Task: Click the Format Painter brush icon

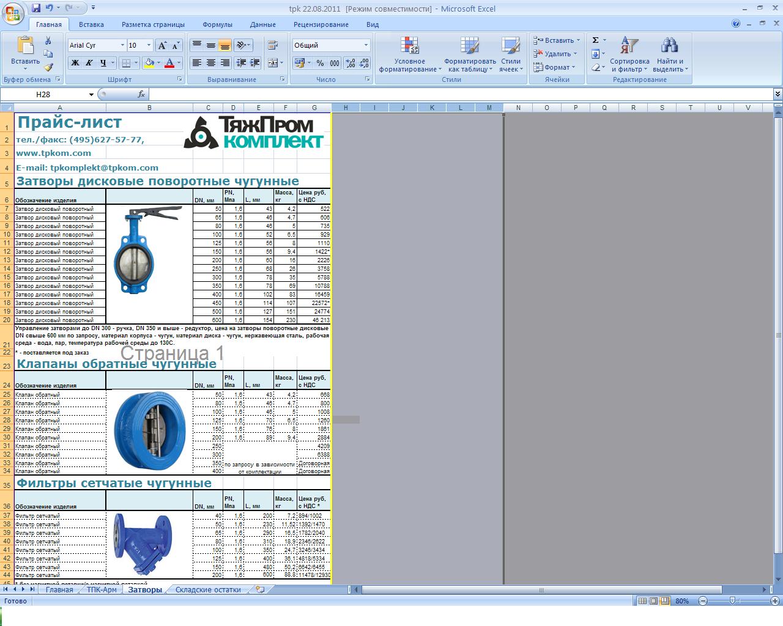Action: pyautogui.click(x=48, y=67)
